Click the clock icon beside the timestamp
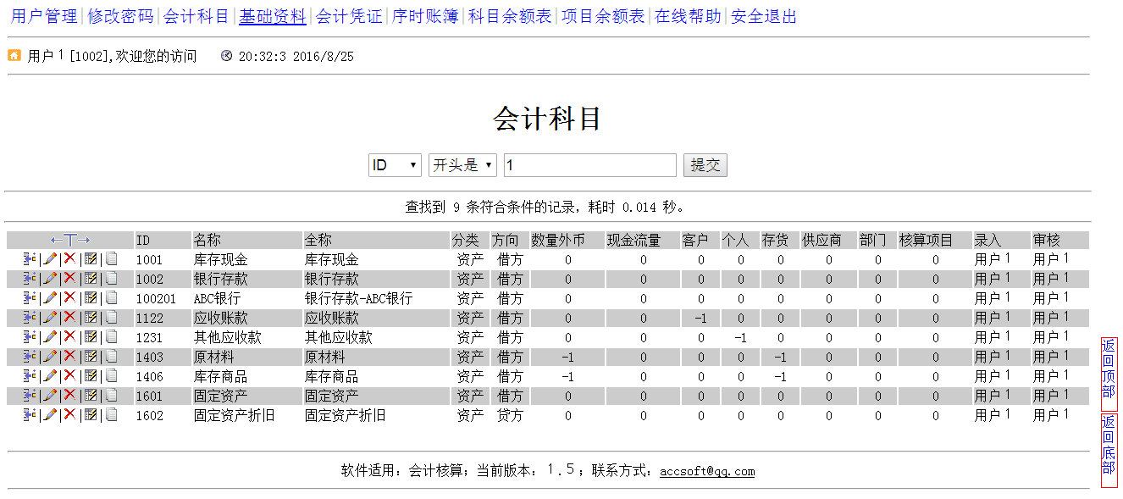The width and height of the screenshot is (1123, 499). 225,56
